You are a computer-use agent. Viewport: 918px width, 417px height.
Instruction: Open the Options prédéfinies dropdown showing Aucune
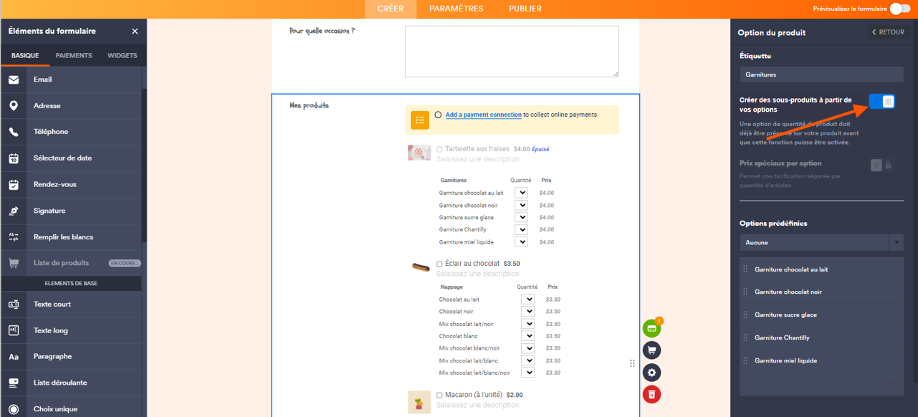[821, 242]
